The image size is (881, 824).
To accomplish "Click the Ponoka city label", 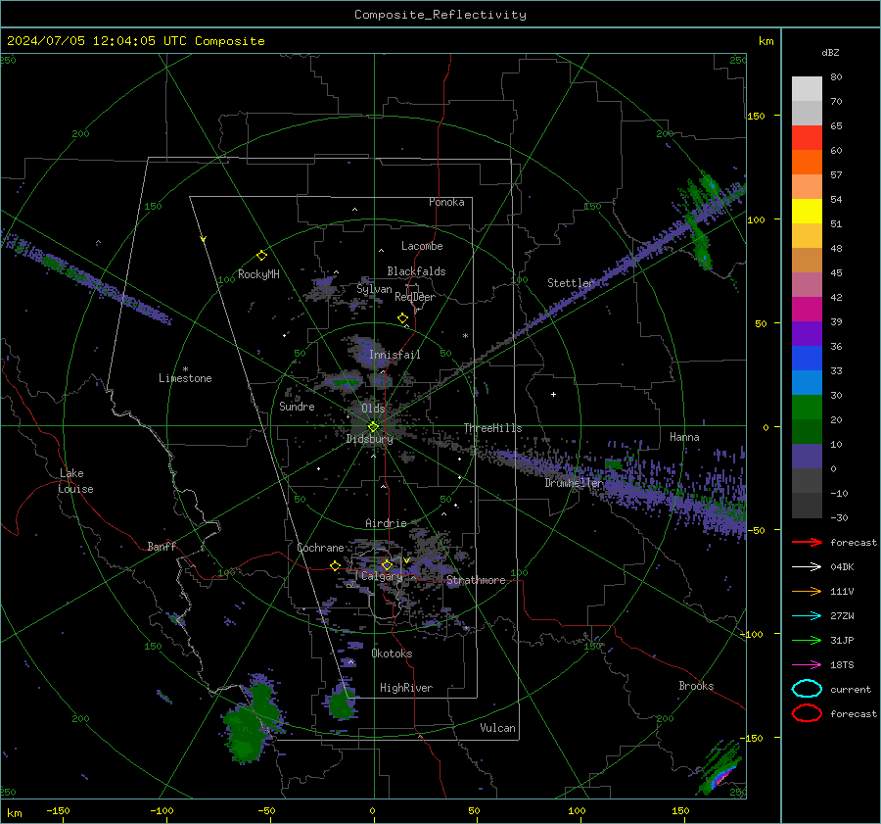I will [x=446, y=202].
